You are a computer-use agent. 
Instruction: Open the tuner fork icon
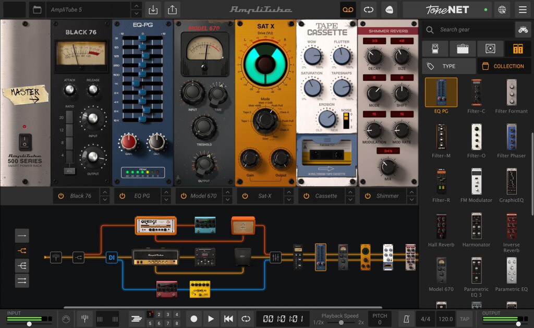pos(85,319)
